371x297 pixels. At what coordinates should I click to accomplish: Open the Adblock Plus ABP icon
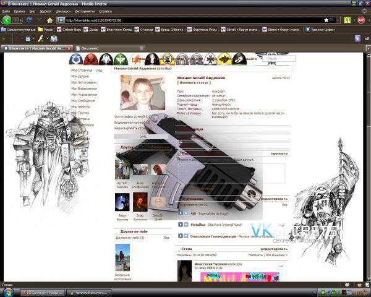pyautogui.click(x=361, y=20)
